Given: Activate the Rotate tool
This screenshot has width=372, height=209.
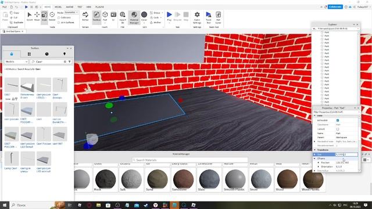Looking at the screenshot, I should tap(52, 17).
